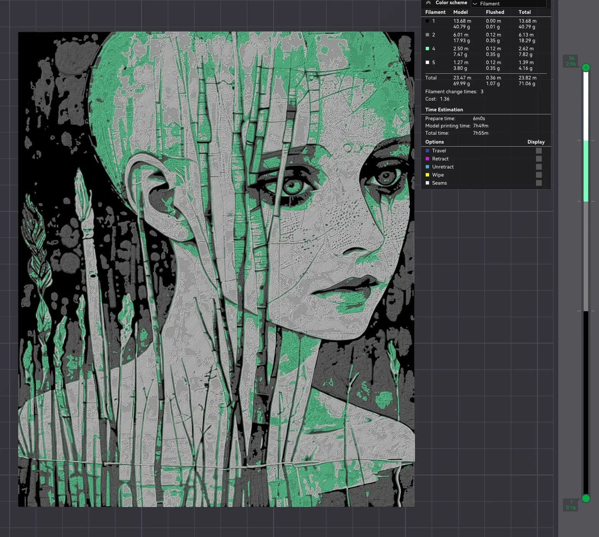Click model printing time "7h49m"

click(x=481, y=126)
